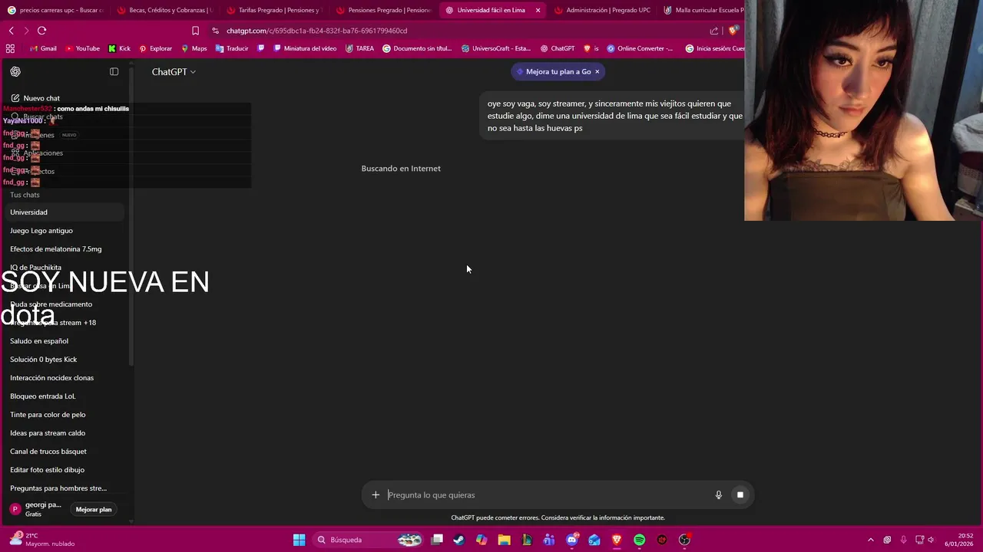Open Microsoft Teams from the taskbar
Screen dimensions: 983x552
(549, 540)
